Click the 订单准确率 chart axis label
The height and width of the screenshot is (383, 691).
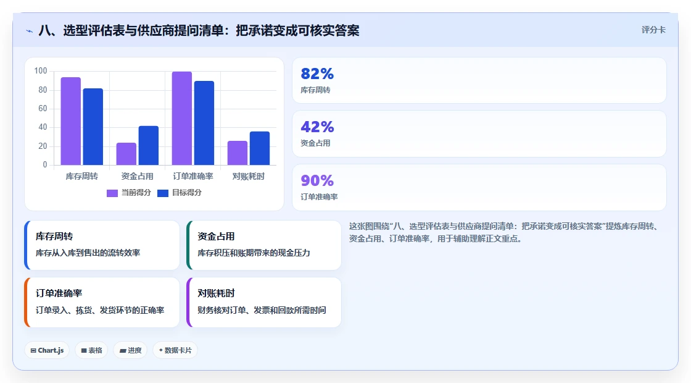pyautogui.click(x=193, y=177)
